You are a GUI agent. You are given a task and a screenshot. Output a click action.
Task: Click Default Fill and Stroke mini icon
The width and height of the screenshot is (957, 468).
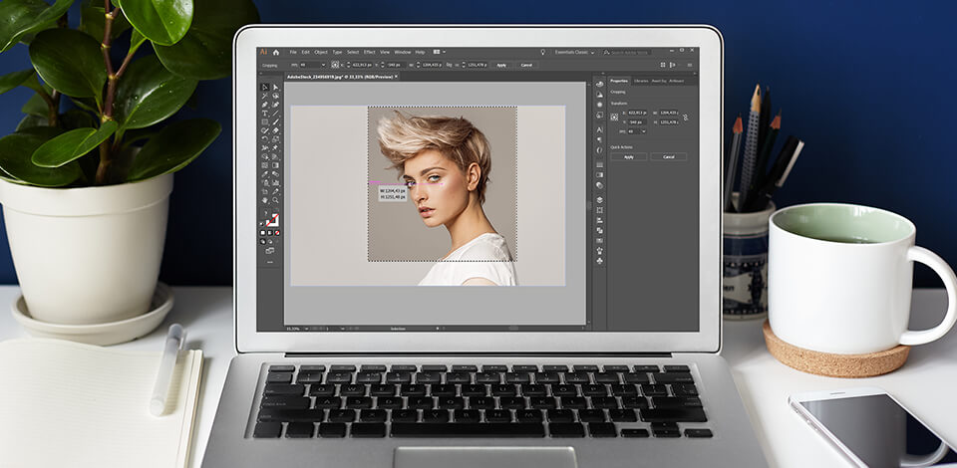(x=261, y=224)
